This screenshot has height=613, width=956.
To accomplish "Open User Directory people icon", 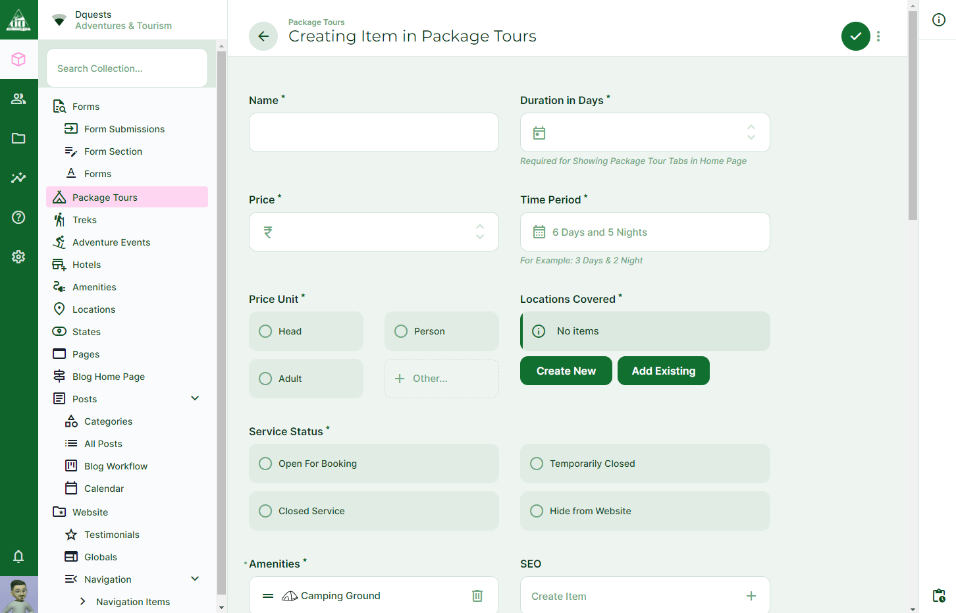I will (18, 99).
